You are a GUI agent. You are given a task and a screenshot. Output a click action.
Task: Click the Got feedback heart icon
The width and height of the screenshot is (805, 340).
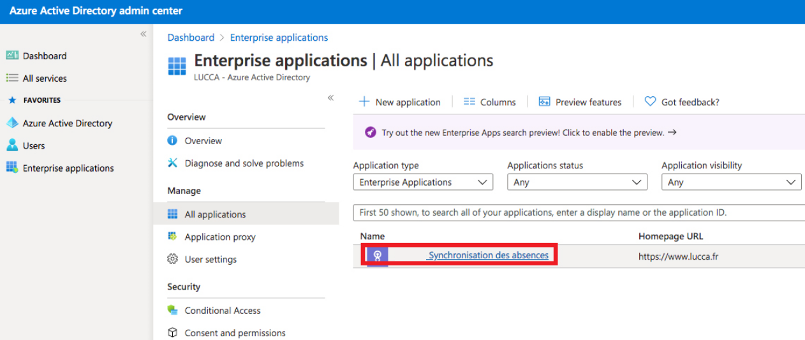click(650, 101)
